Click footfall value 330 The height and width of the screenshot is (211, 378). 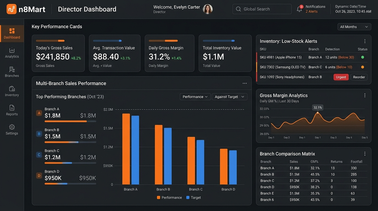point(354,168)
